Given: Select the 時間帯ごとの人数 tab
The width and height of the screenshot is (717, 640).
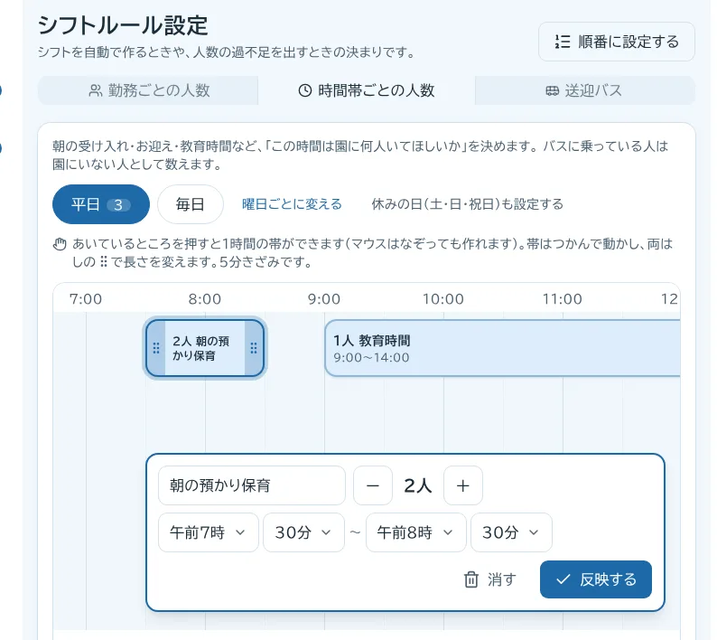Looking at the screenshot, I should tap(367, 90).
